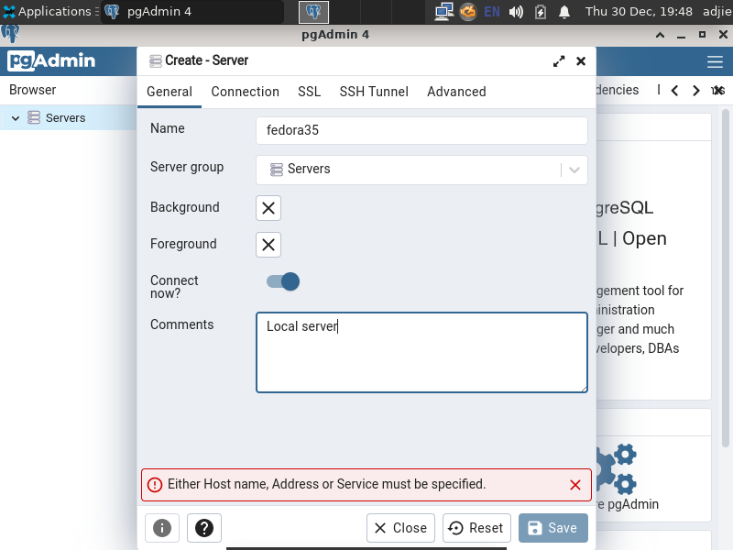
Task: Move panel tabs to the left
Action: click(x=674, y=90)
